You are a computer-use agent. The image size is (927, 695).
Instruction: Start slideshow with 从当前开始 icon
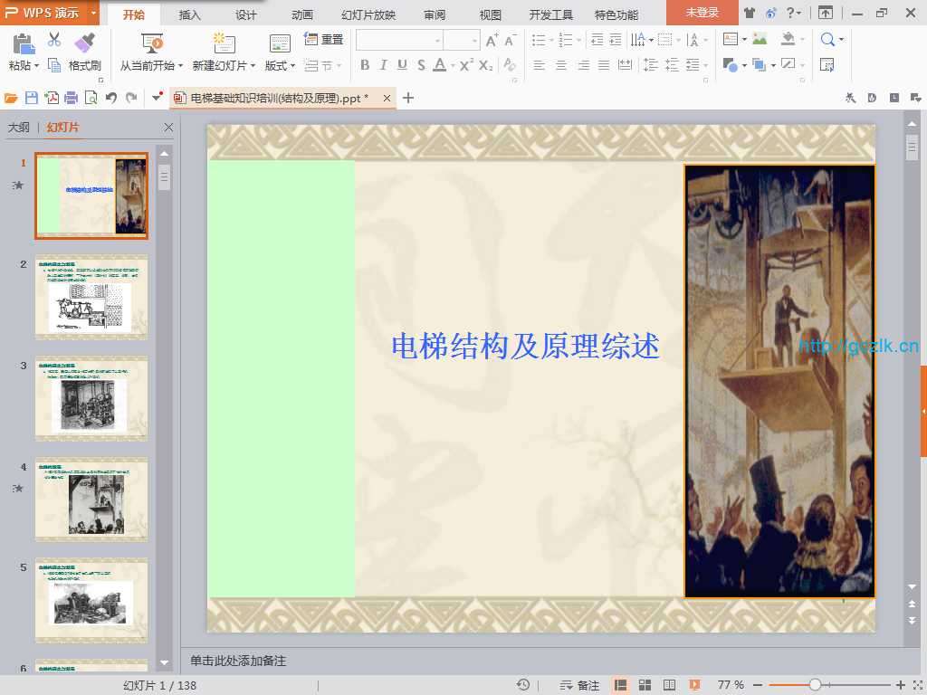coord(152,43)
